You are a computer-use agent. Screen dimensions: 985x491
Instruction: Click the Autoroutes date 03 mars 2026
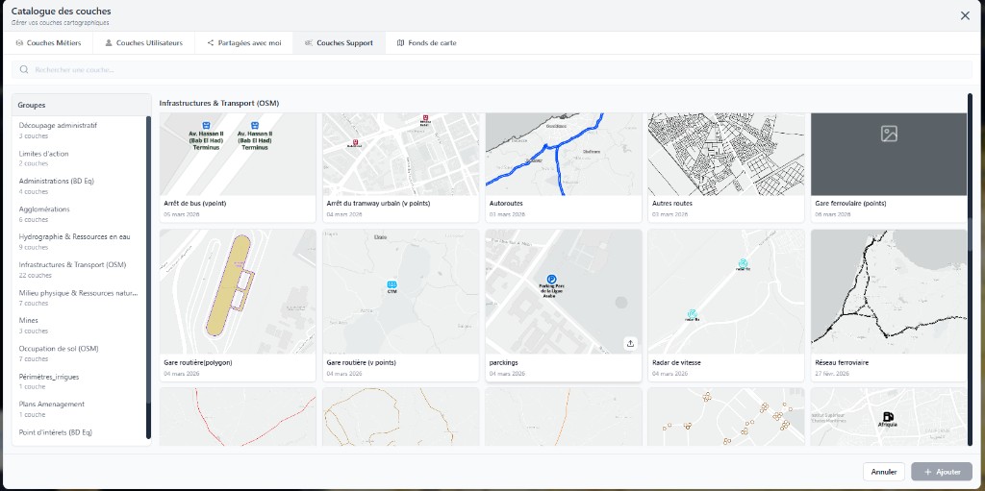click(x=505, y=214)
